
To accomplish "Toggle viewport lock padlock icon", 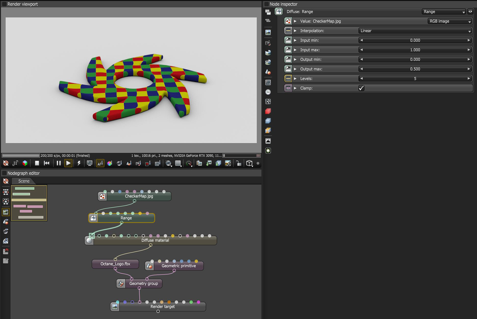I will point(238,163).
